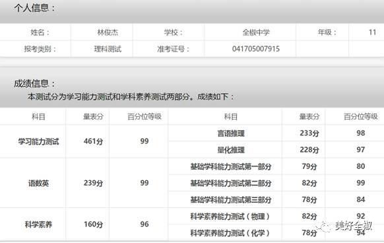The height and width of the screenshot is (243, 384).
Task: Click 78分 in the 化学 row
Action: [x=309, y=232]
